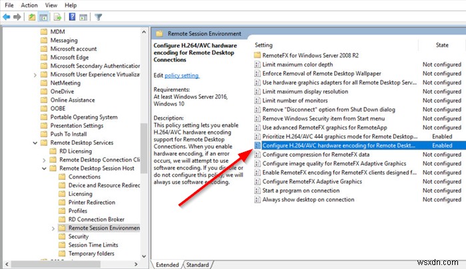The image size is (466, 269).
Task: Expand the Remote Session Environment node
Action: click(x=53, y=228)
